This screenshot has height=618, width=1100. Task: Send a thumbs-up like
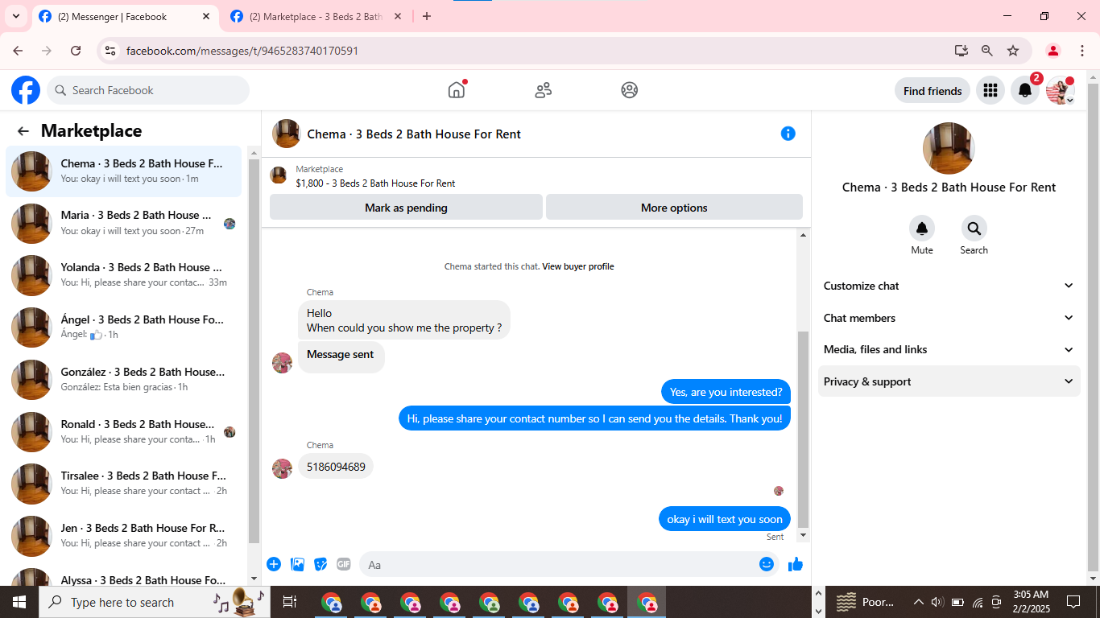[796, 564]
